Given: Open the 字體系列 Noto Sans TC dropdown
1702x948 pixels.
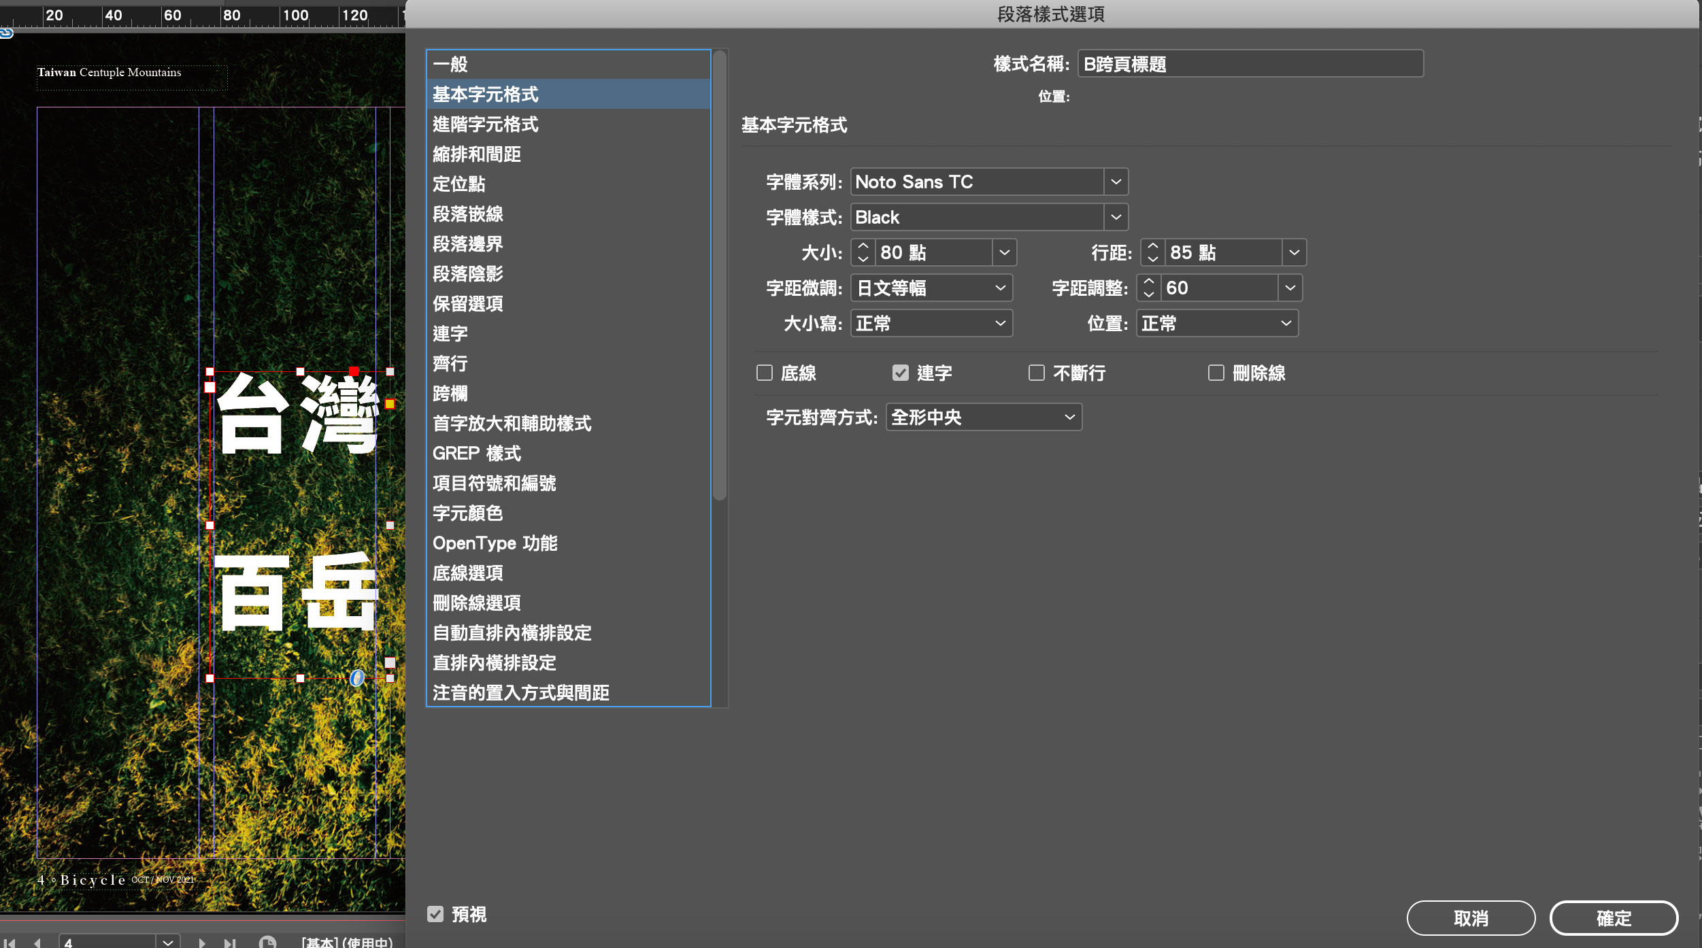Looking at the screenshot, I should (x=1116, y=182).
